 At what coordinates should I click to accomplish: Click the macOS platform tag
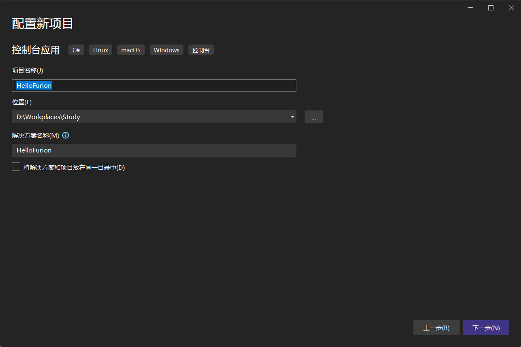tap(131, 50)
